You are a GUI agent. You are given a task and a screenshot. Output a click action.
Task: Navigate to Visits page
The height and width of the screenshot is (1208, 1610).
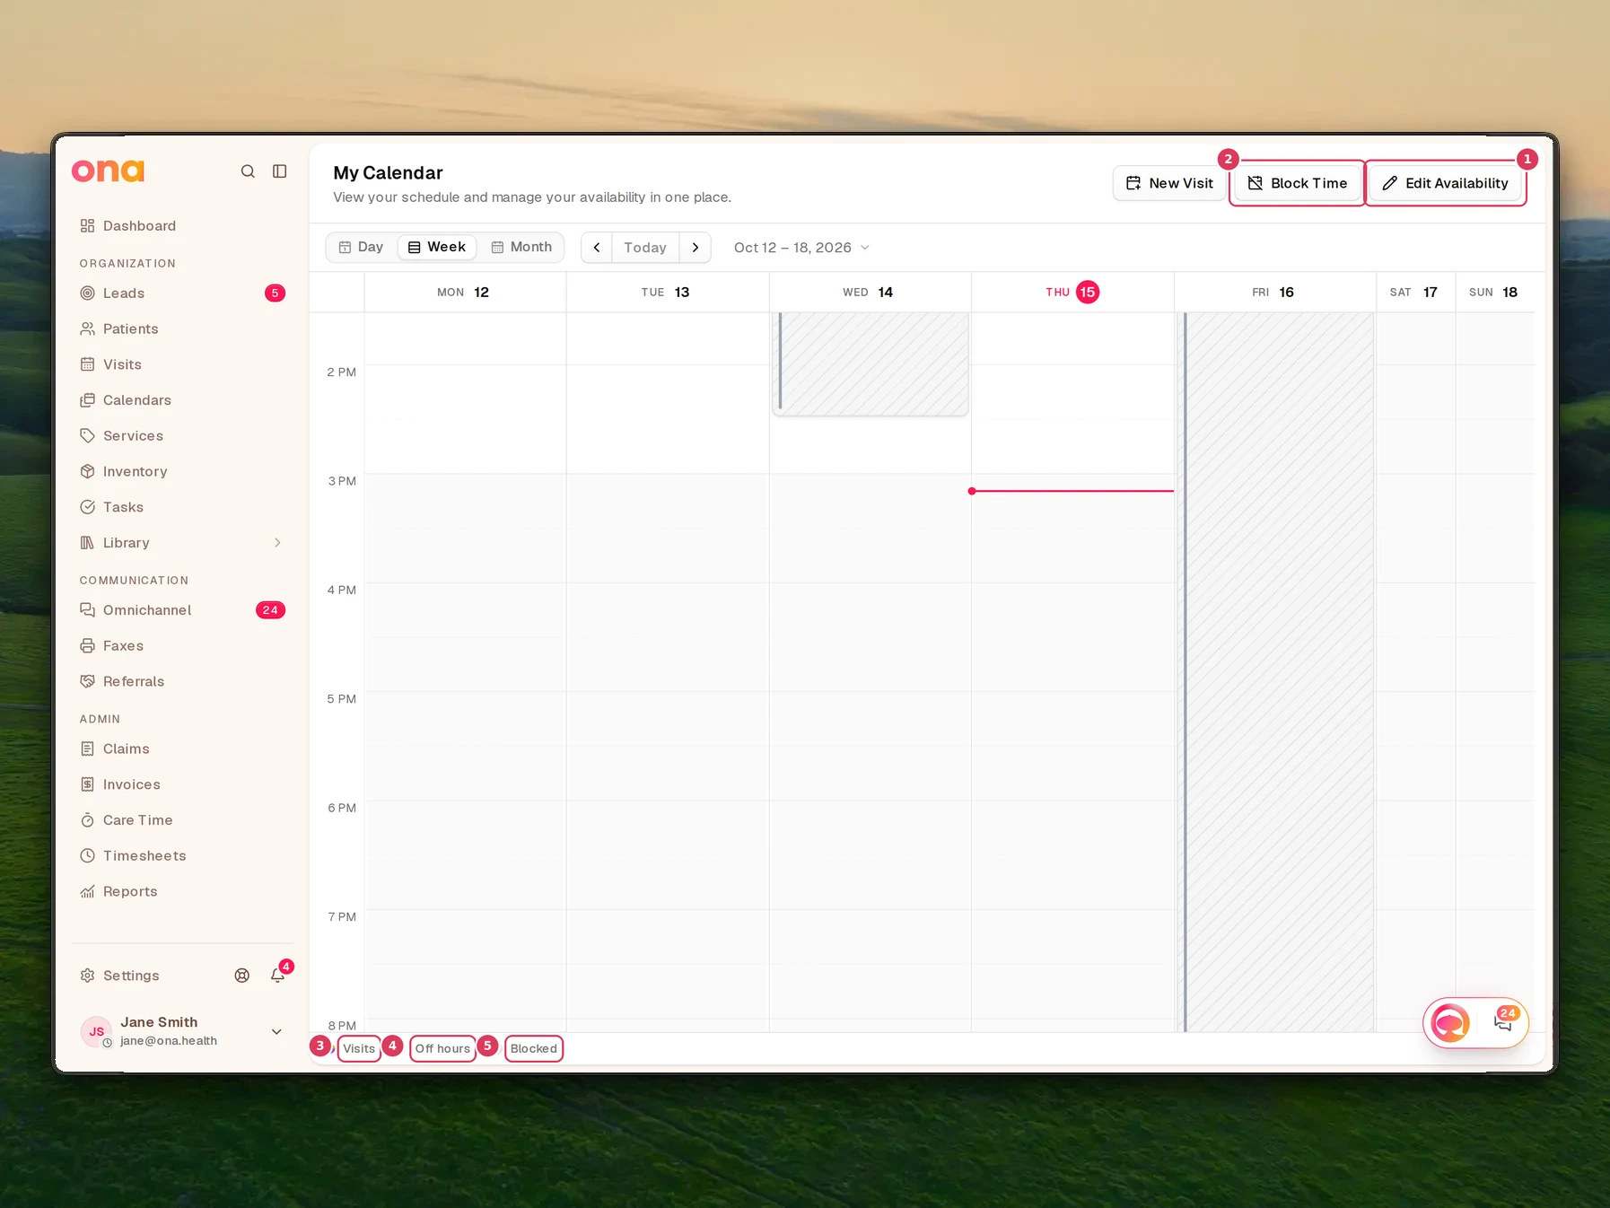coord(182,364)
